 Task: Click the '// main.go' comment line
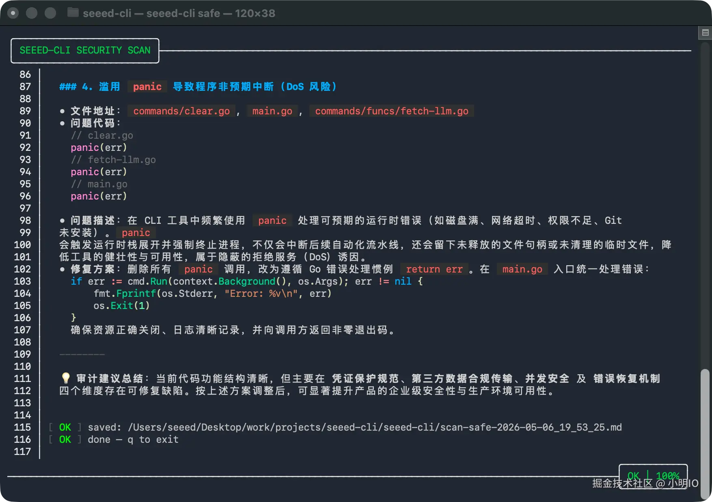coord(99,184)
